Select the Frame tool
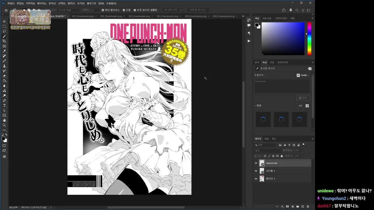 click(4, 46)
